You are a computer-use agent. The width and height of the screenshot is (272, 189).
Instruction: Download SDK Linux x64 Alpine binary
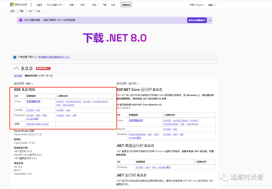pos(68,105)
